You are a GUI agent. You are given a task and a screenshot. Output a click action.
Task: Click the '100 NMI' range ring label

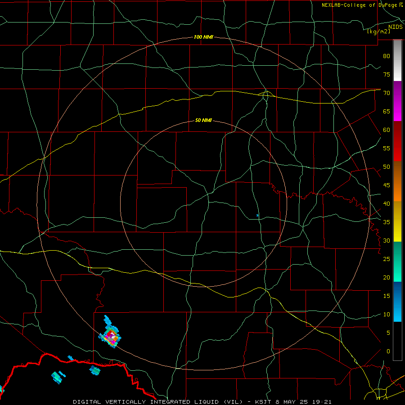pos(203,37)
